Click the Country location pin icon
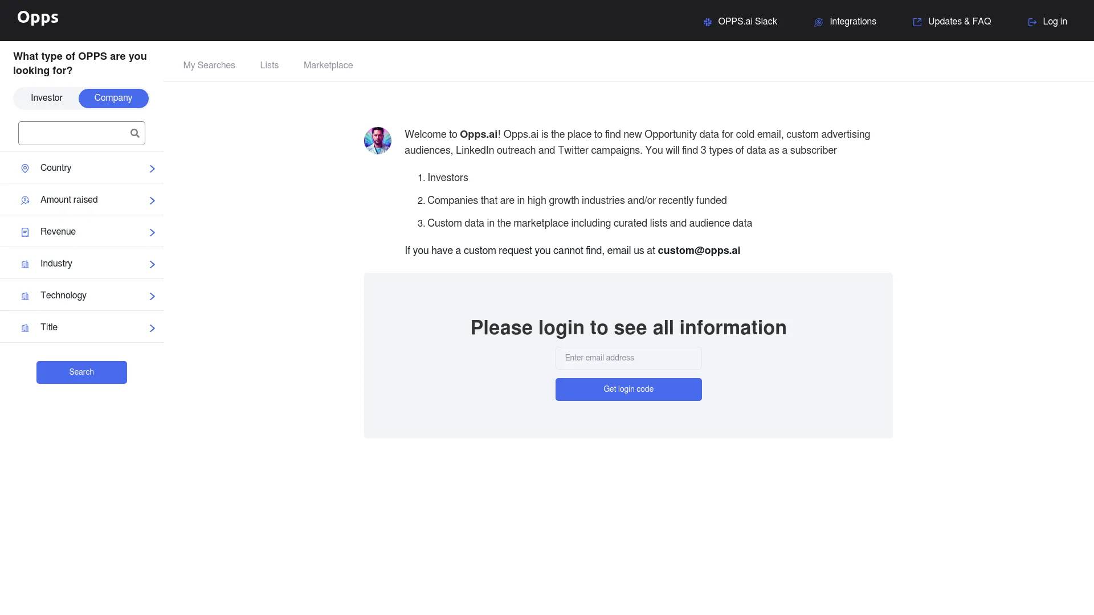The height and width of the screenshot is (615, 1094). [25, 169]
